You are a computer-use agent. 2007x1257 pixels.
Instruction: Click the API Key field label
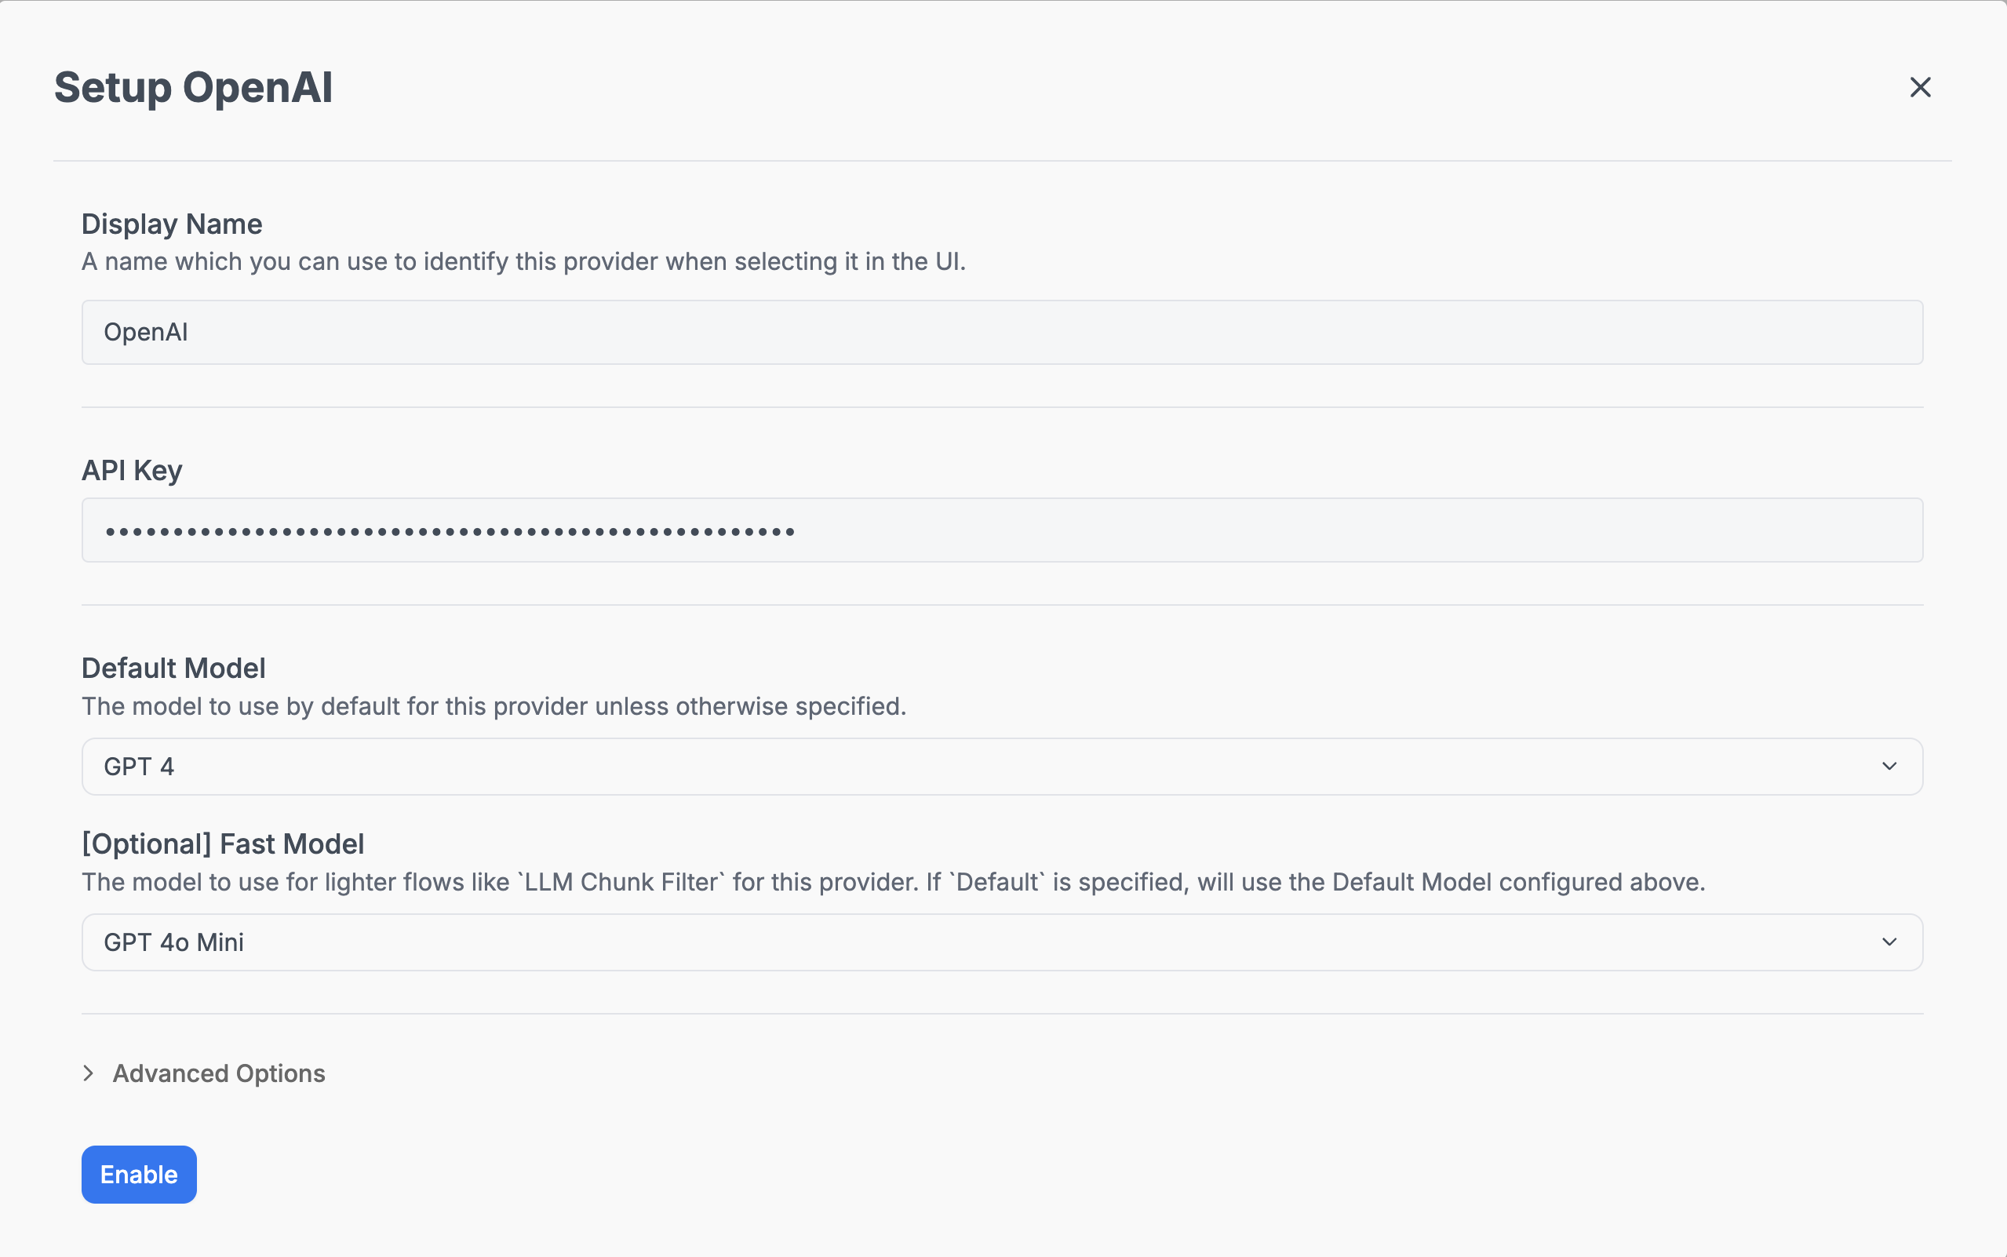[132, 471]
